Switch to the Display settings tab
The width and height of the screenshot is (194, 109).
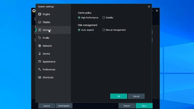(x=53, y=22)
